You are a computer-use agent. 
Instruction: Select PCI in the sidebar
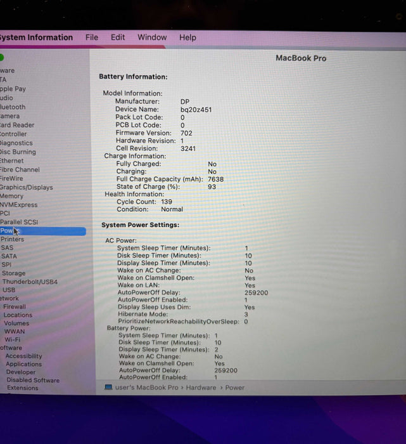click(5, 213)
